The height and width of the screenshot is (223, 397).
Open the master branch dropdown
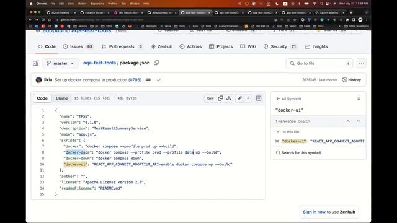tap(61, 63)
